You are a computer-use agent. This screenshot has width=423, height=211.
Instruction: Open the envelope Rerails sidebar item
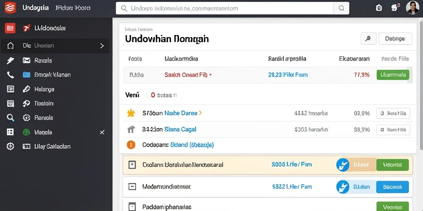(x=37, y=61)
